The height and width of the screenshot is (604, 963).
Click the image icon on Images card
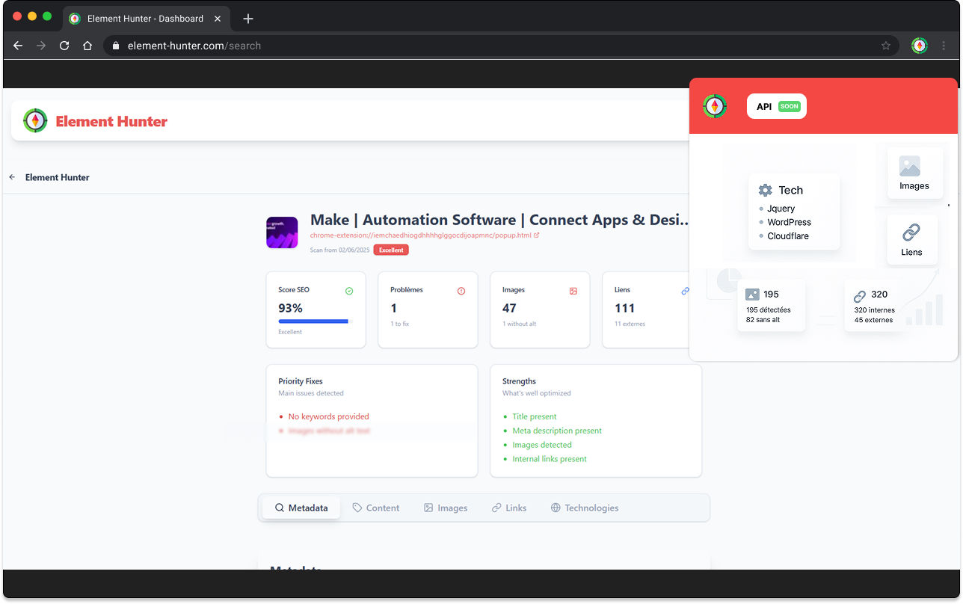(x=573, y=291)
